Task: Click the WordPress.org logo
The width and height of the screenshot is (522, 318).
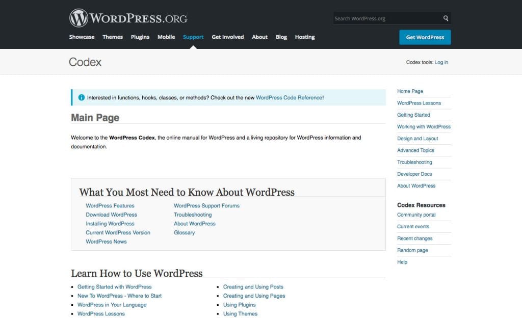Action: point(128,18)
